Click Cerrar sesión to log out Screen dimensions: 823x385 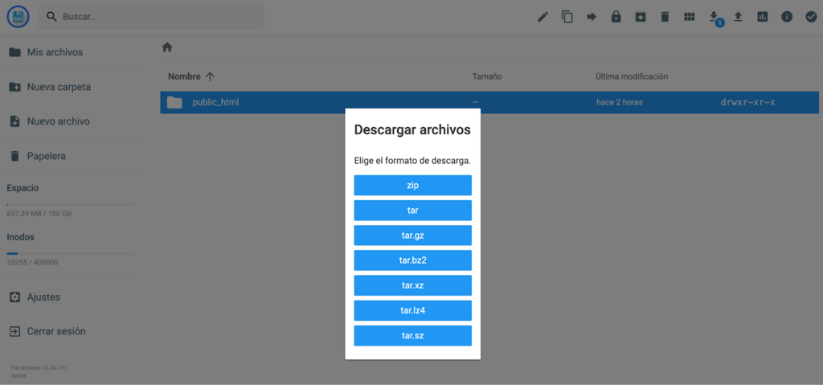55,331
